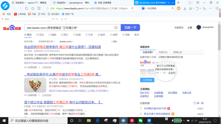
Task: Open the 书签 bookmarks star
Action: (7, 14)
